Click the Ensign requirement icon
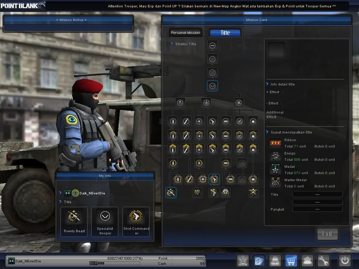Screen dimensions: 359x269 [x=276, y=156]
